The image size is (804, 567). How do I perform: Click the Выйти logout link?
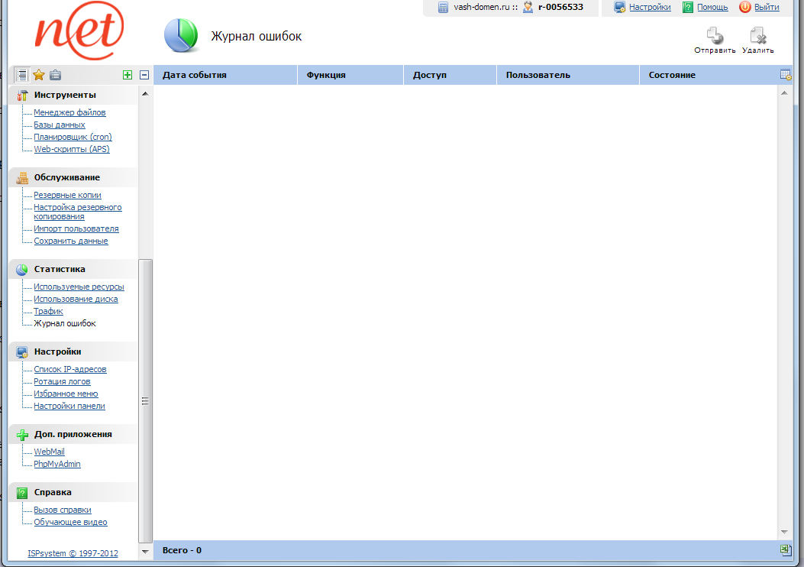click(767, 7)
